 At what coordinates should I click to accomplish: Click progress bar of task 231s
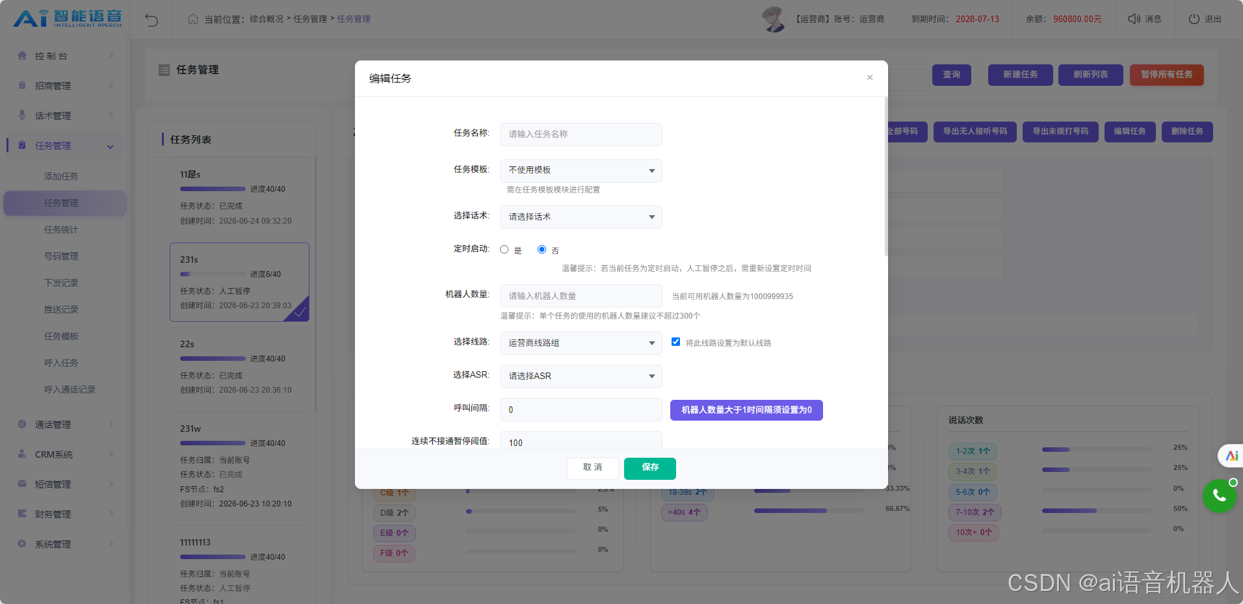(213, 274)
